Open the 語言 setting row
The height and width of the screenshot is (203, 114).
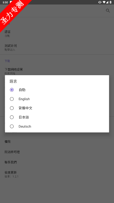coord(57,34)
